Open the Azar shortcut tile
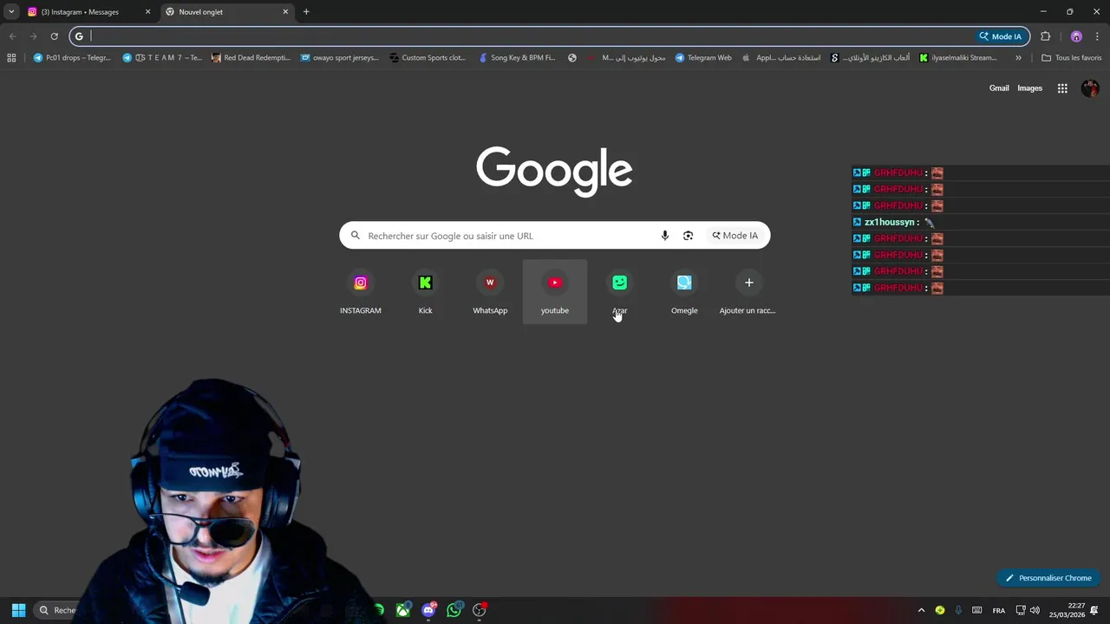 (x=619, y=292)
